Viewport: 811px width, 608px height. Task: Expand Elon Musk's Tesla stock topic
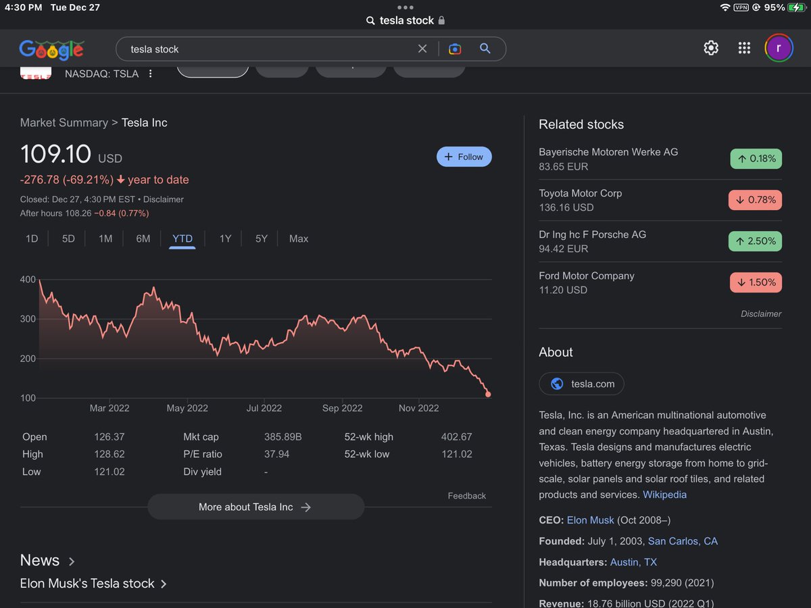pyautogui.click(x=93, y=583)
